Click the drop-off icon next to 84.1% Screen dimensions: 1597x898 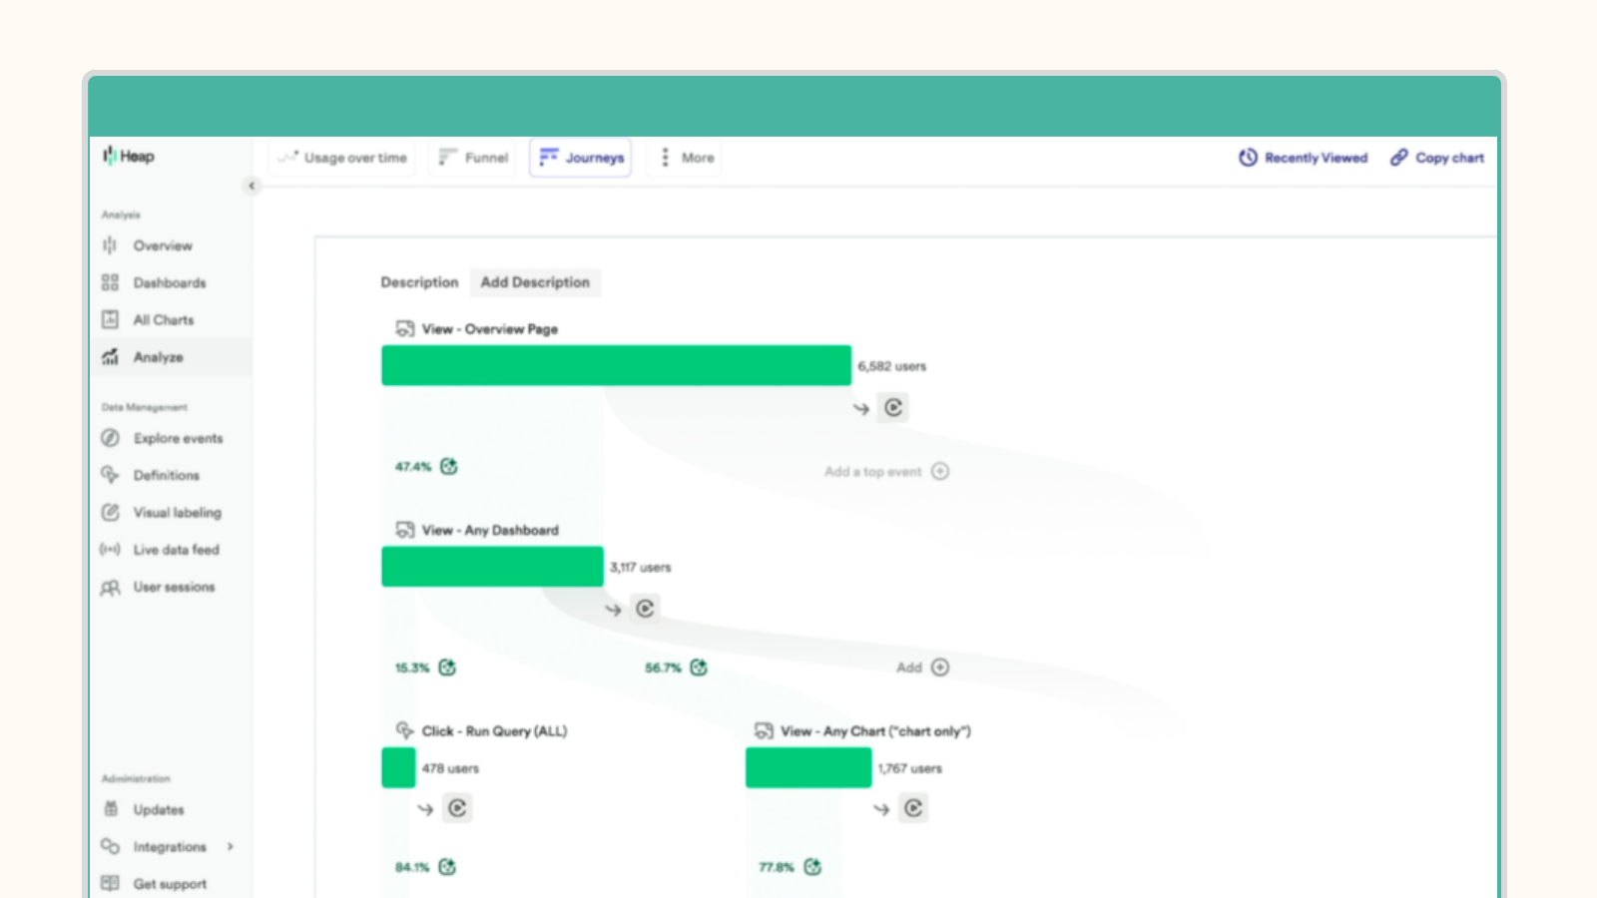tap(447, 867)
